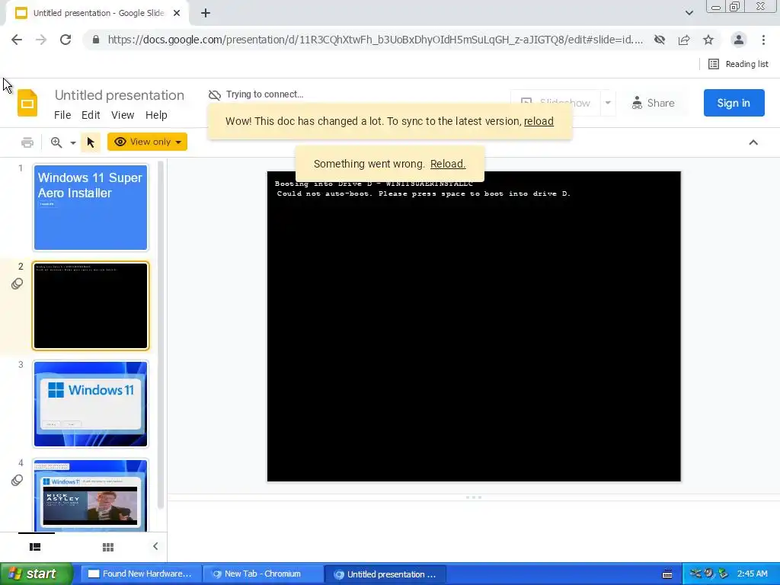Screen dimensions: 780x585
Task: Open a new browser tab with plus icon
Action: (206, 13)
